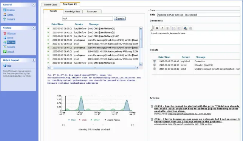The width and height of the screenshot is (243, 141).
Task: Click the greyed remove link icon
Action: pyautogui.click(x=191, y=28)
